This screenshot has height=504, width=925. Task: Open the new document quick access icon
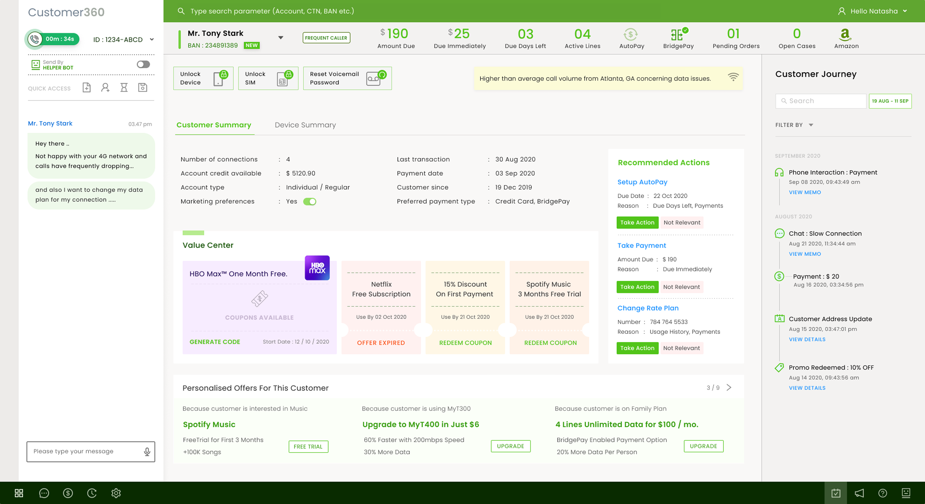pyautogui.click(x=87, y=88)
